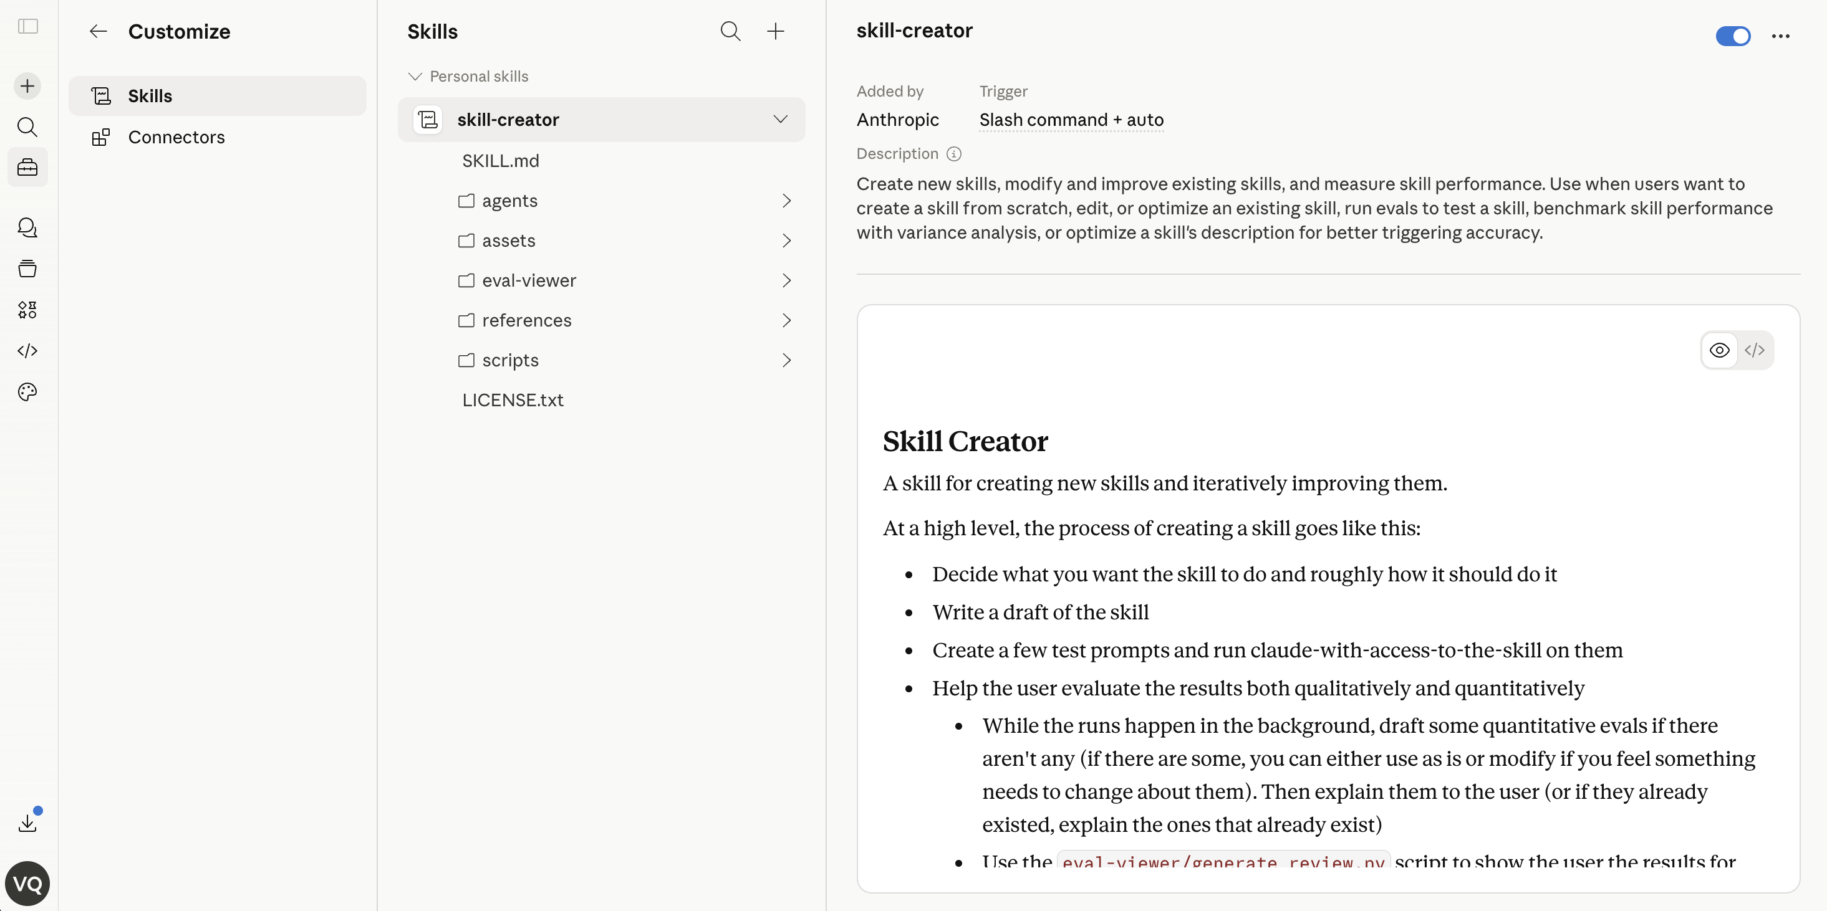This screenshot has width=1827, height=911.
Task: Go back using the Customize arrow
Action: pyautogui.click(x=98, y=31)
